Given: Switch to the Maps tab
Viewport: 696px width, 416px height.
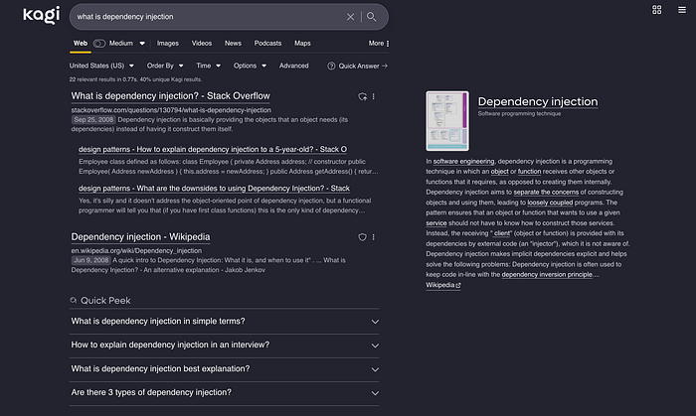Looking at the screenshot, I should coord(302,44).
